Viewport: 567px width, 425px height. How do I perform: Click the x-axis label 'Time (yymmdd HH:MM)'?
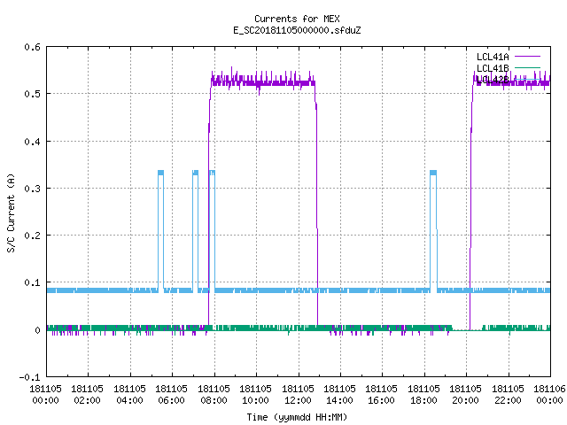297,417
